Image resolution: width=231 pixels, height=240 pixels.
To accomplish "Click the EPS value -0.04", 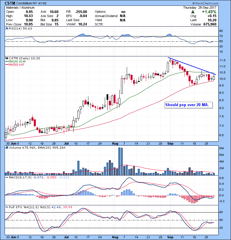I will click(83, 16).
